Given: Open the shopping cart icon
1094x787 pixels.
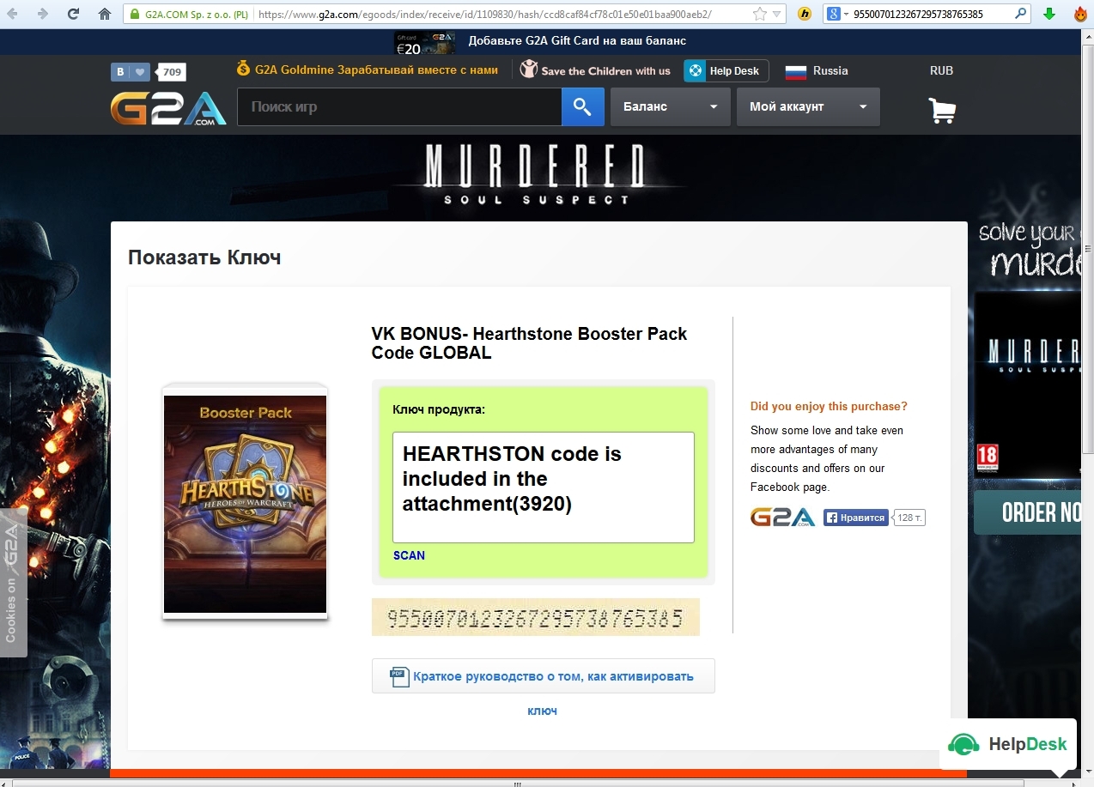Looking at the screenshot, I should [942, 110].
